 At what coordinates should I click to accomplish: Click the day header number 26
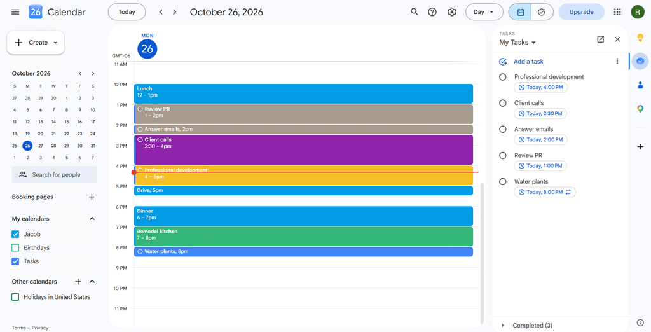[x=147, y=49]
